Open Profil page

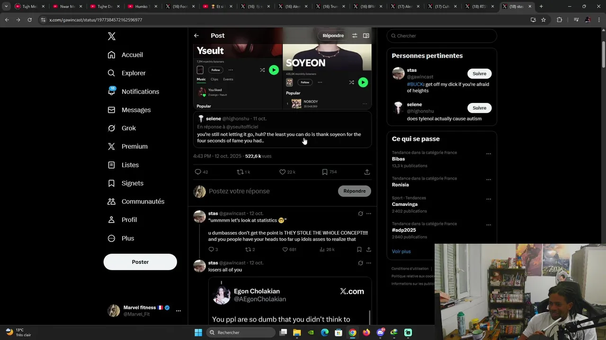tap(122, 220)
